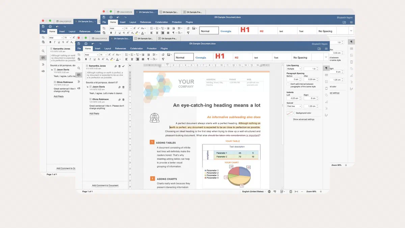Viewport: 405px width, 228px height.
Task: Click Add Comment to Document in front window
Action: tap(105, 185)
